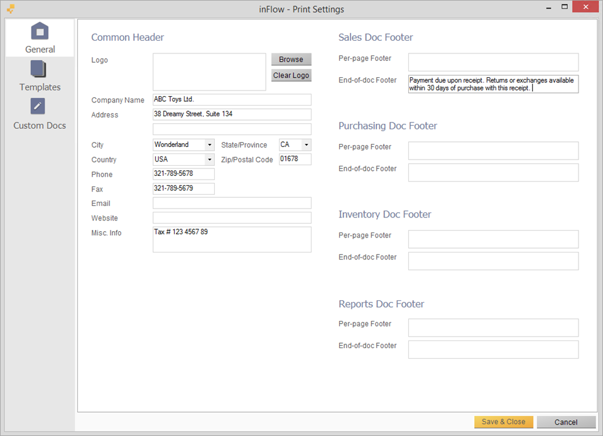Image resolution: width=603 pixels, height=436 pixels.
Task: Click Reports Doc End-of-doc Footer field
Action: pyautogui.click(x=493, y=349)
